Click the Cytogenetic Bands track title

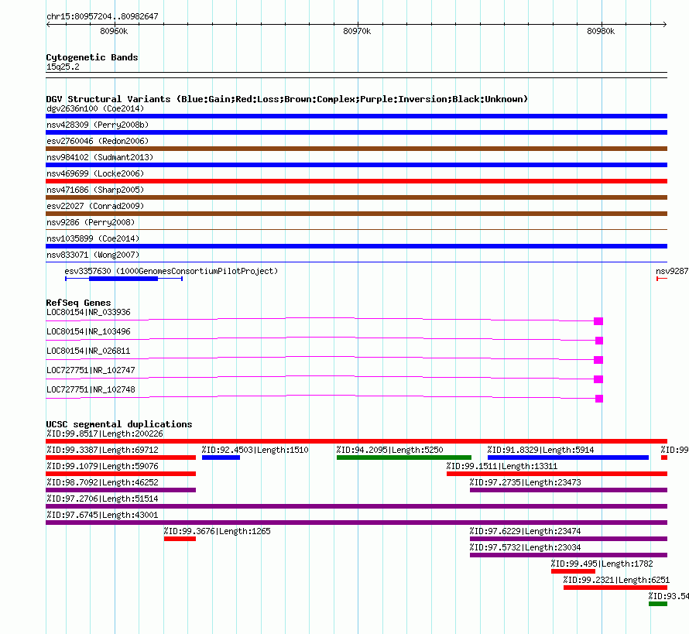tap(92, 57)
